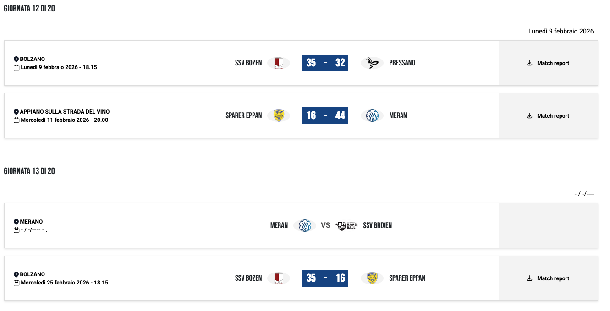This screenshot has height=311, width=610.
Task: Click the 35 - 32 score box
Action: click(x=325, y=63)
